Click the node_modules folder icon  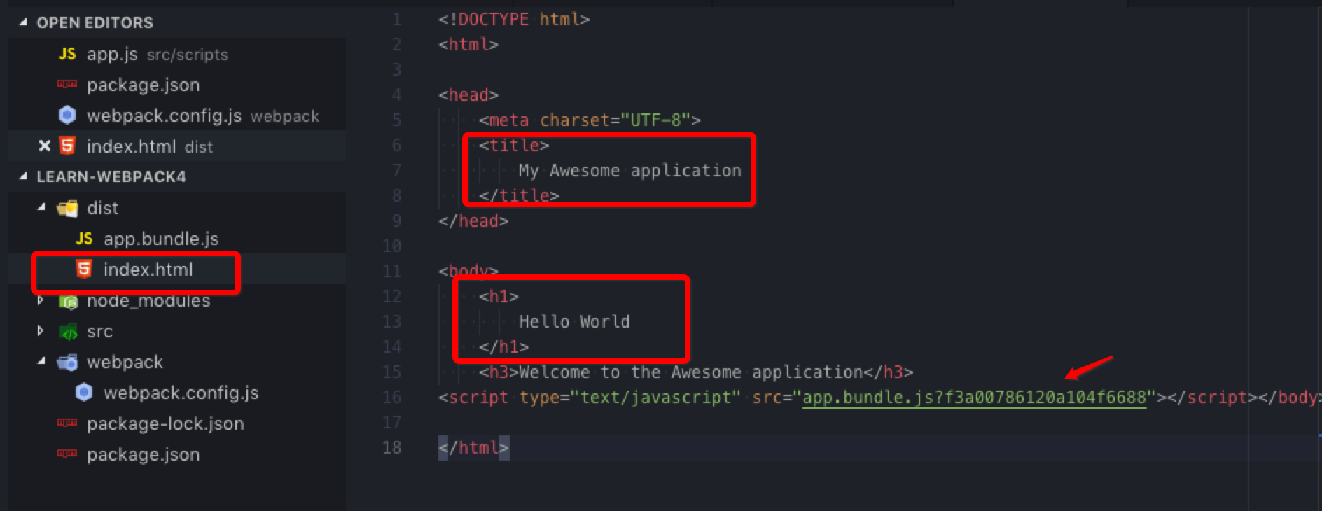(x=69, y=302)
